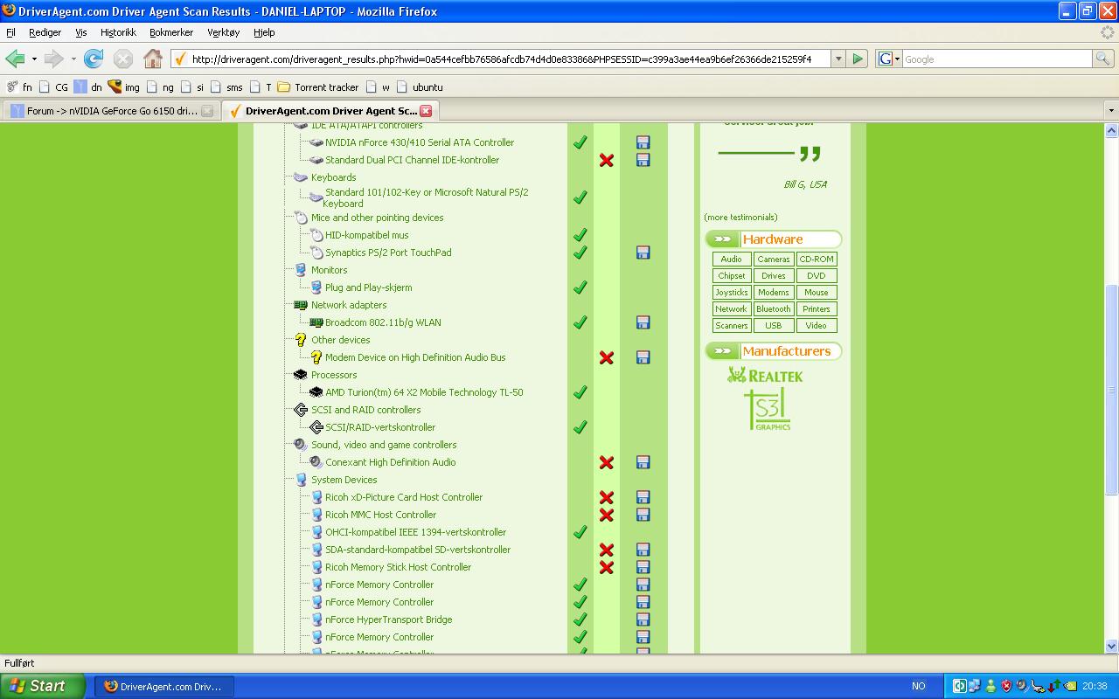Select Broadcom 802.11b/g WLAN device entry
The image size is (1119, 699).
(383, 322)
